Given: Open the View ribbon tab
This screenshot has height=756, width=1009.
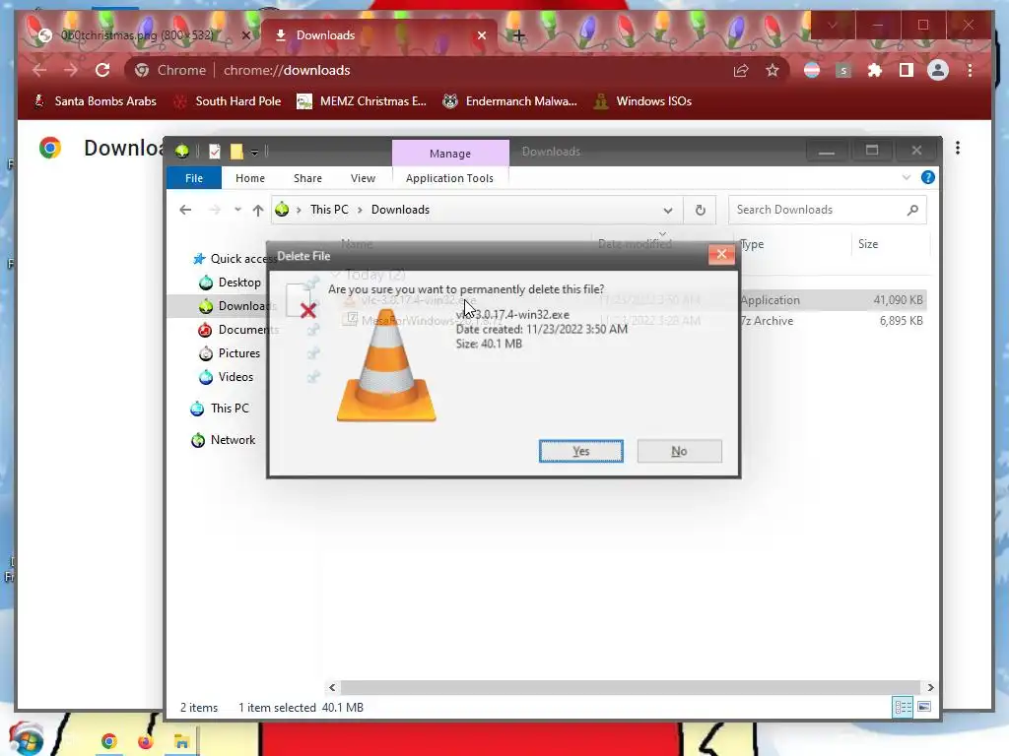Looking at the screenshot, I should coord(363,178).
